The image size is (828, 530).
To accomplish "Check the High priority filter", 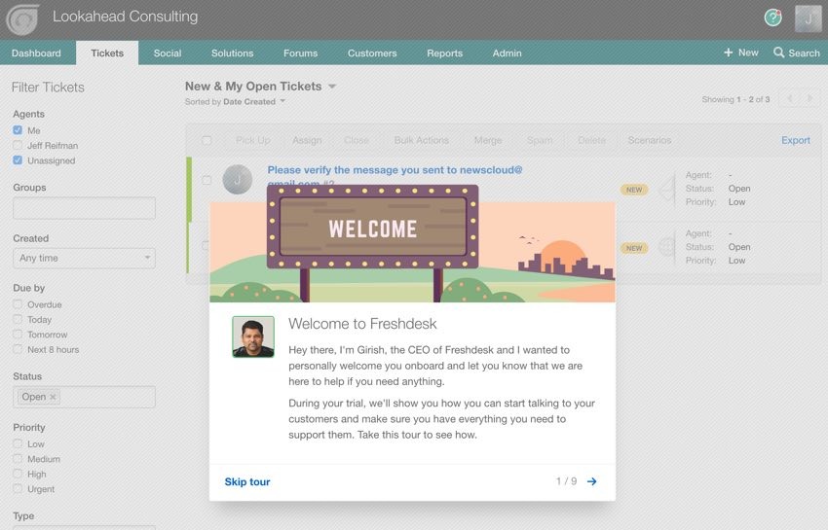I will click(18, 474).
